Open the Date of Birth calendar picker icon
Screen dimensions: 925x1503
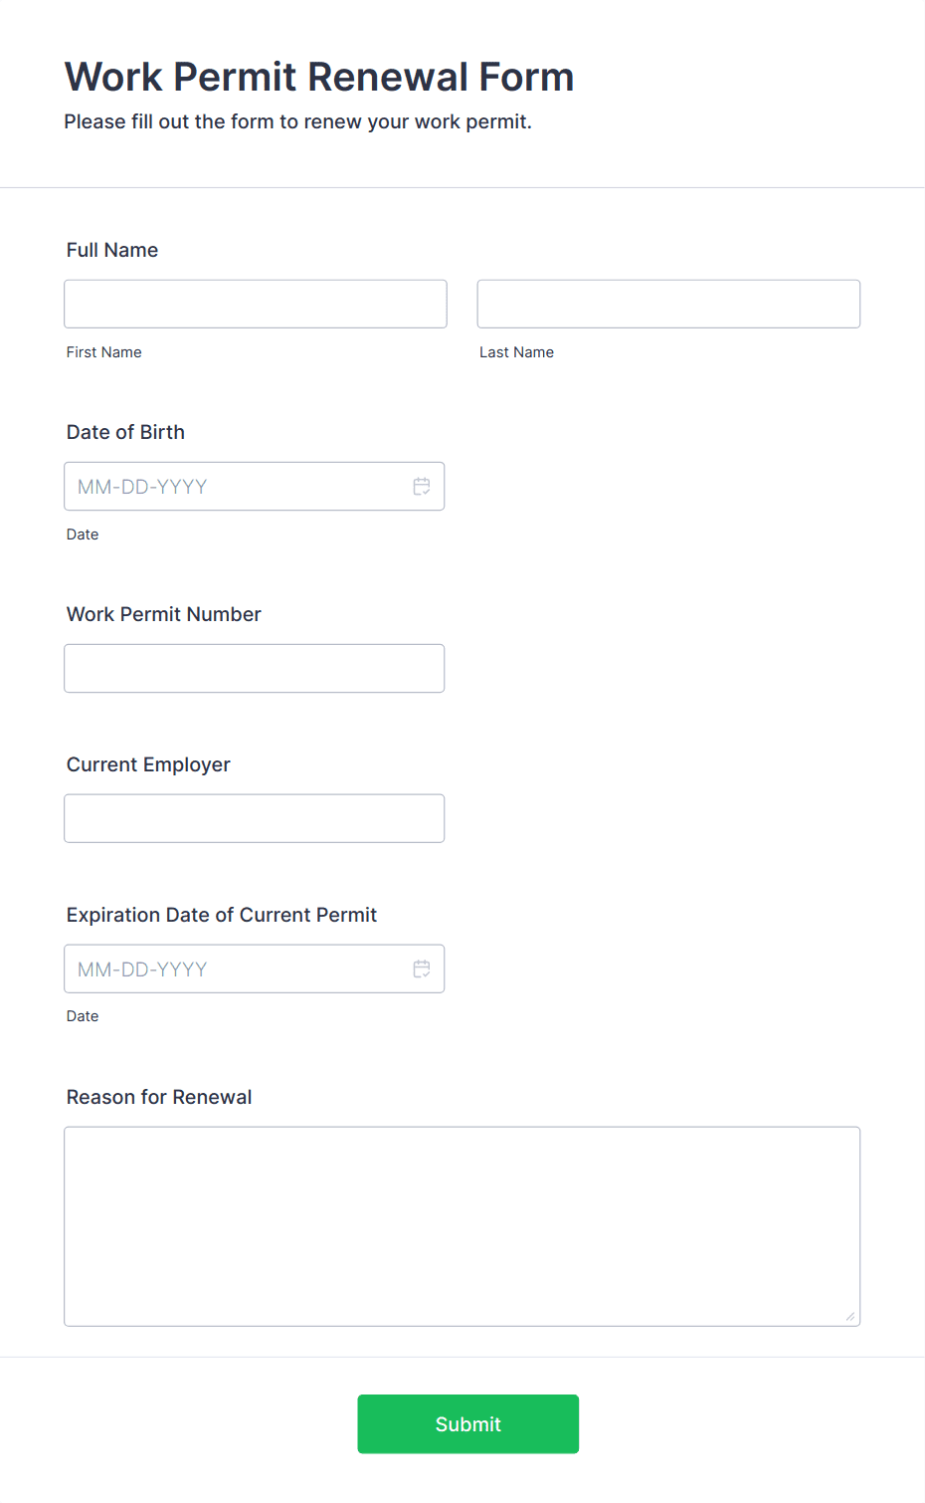pyautogui.click(x=422, y=487)
